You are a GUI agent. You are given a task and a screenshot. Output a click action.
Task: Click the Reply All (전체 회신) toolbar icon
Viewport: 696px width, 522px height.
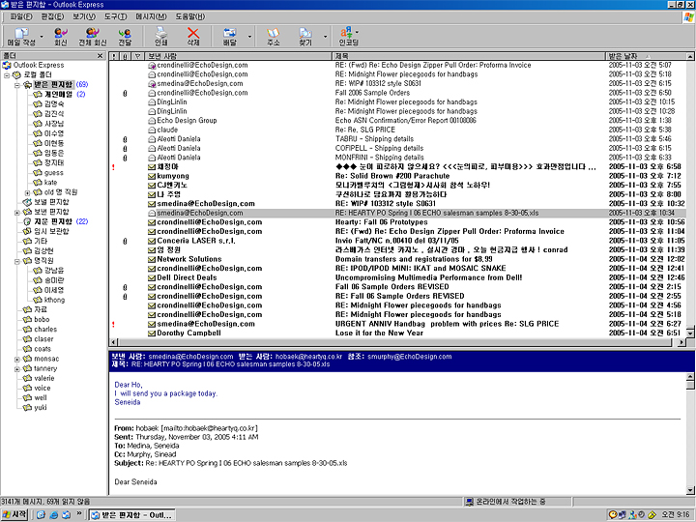93,37
